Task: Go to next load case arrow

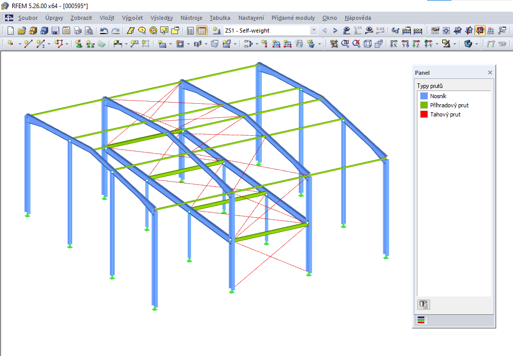Action: click(x=335, y=31)
